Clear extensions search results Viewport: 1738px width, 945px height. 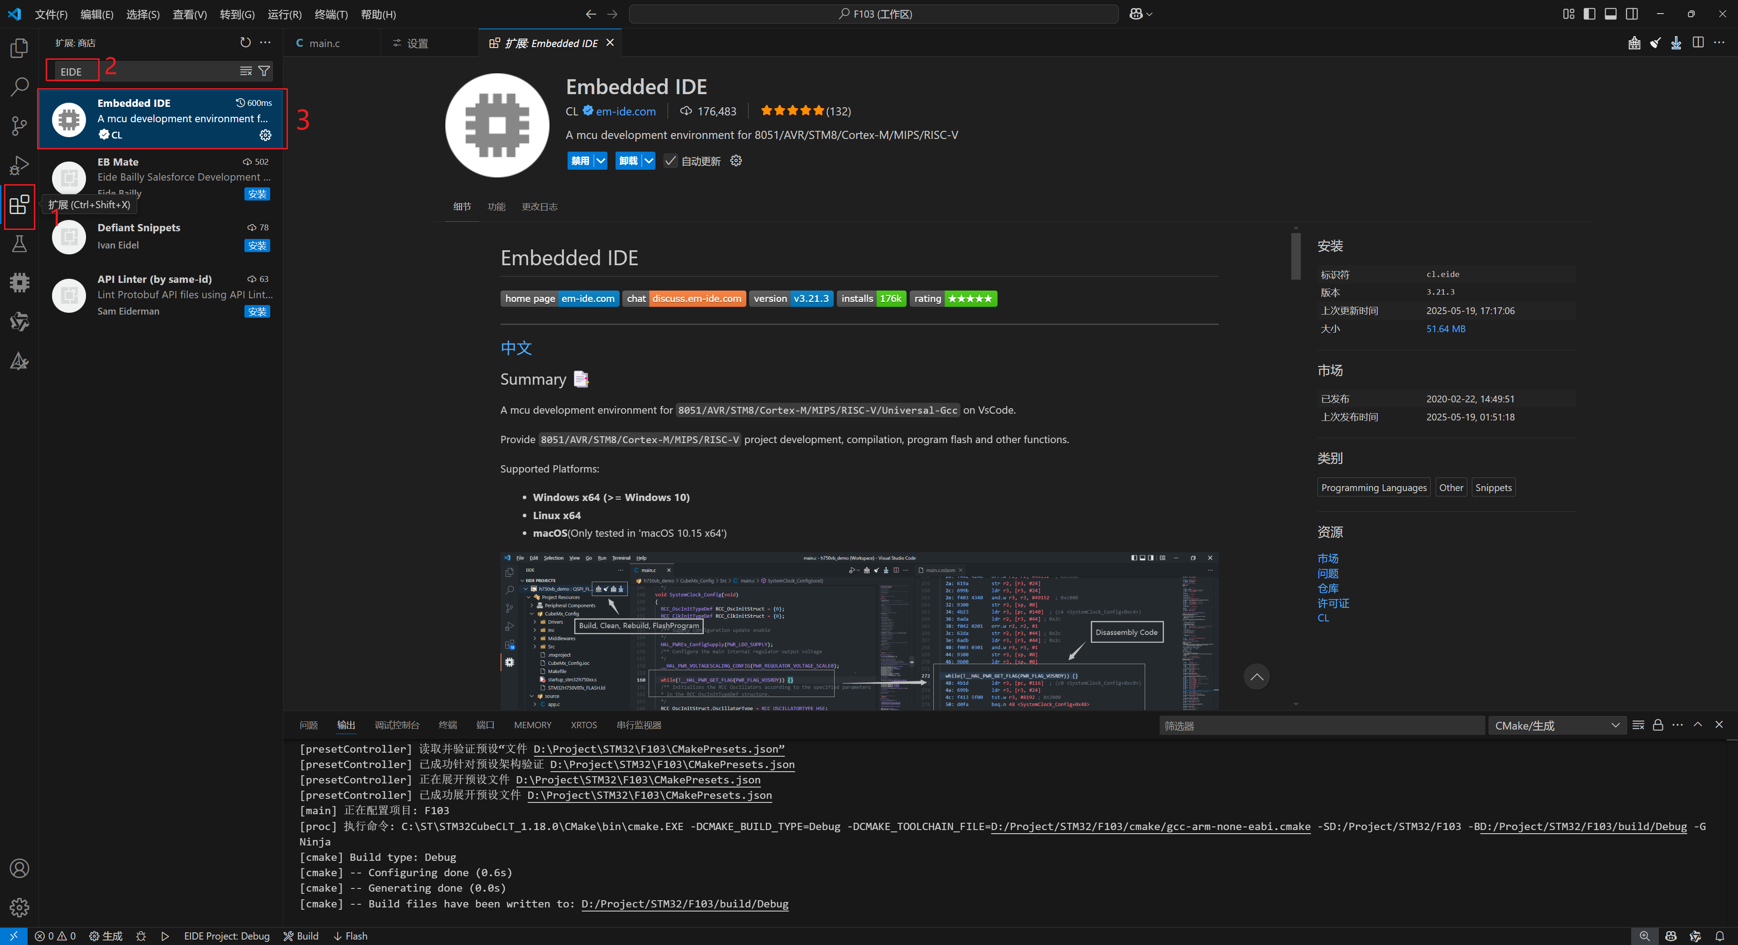(x=246, y=71)
